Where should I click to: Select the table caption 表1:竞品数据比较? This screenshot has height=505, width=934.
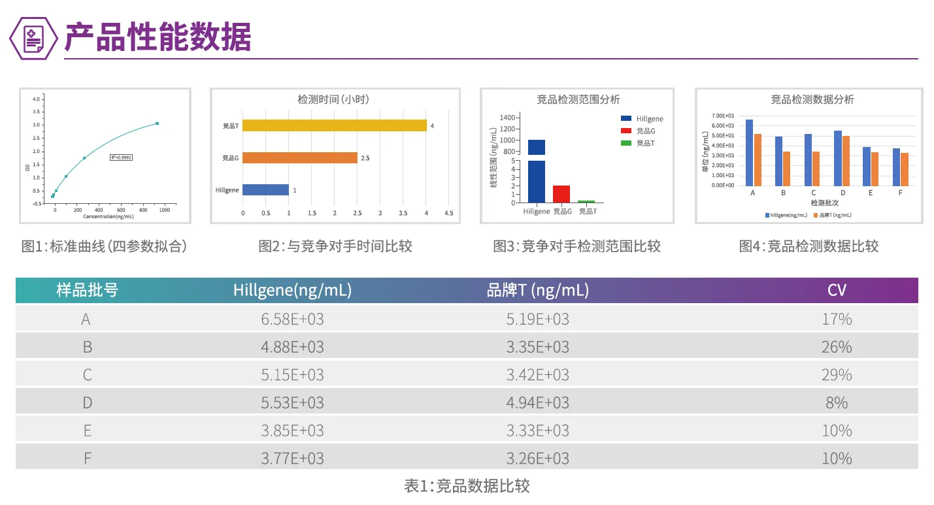(467, 485)
